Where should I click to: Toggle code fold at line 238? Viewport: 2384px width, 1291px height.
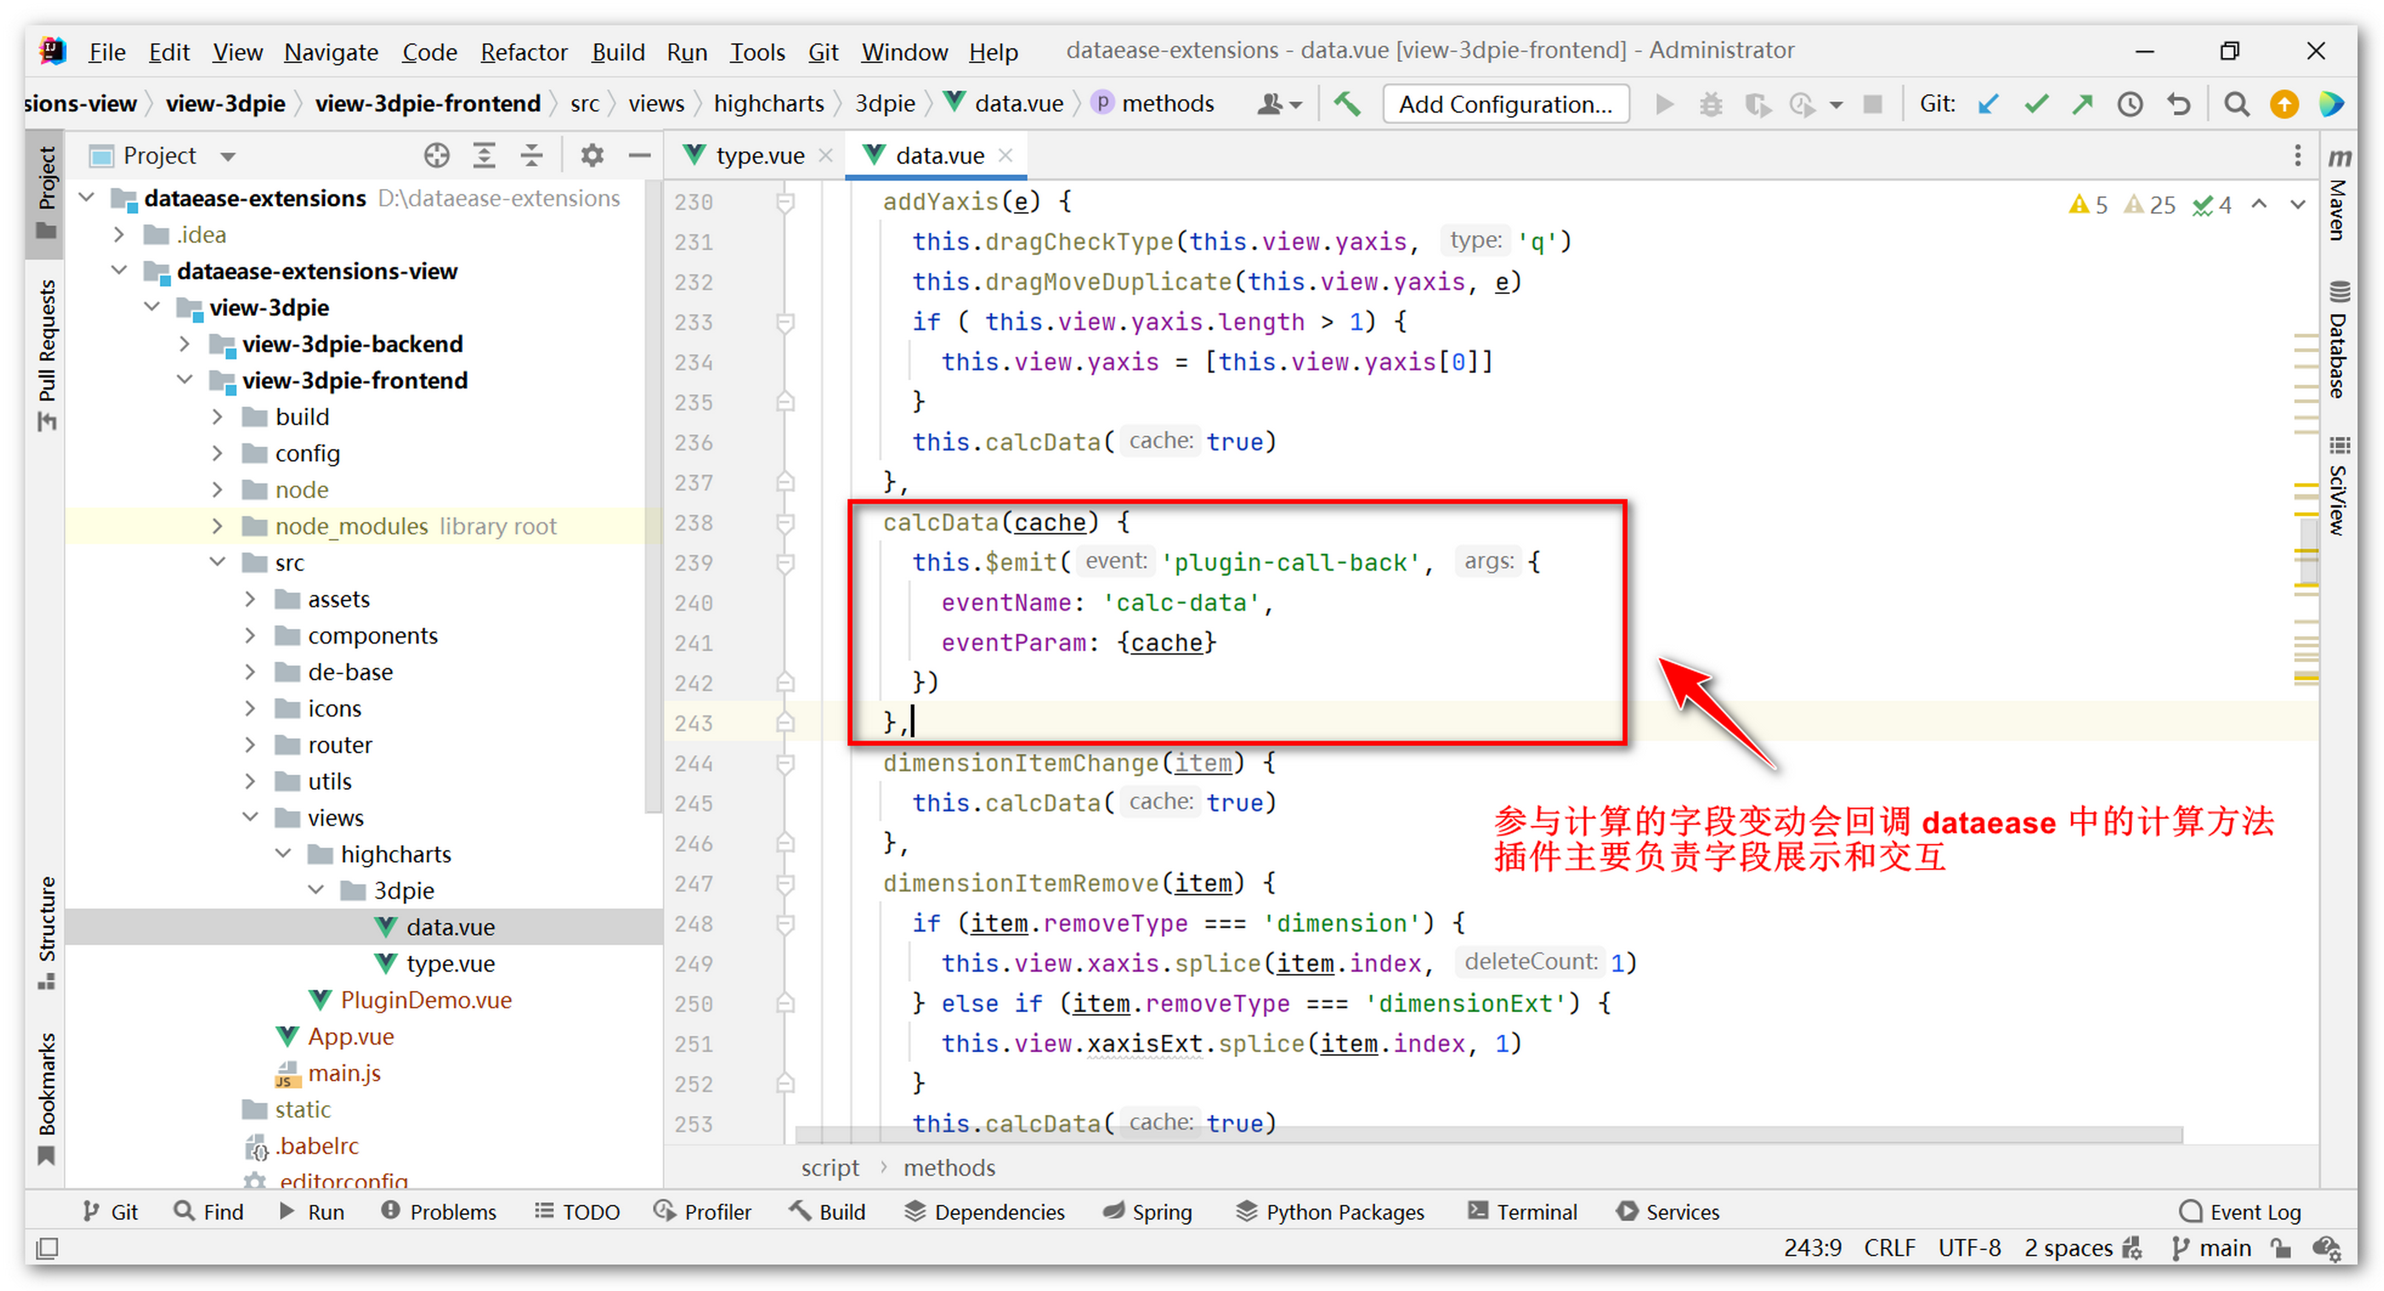point(785,524)
